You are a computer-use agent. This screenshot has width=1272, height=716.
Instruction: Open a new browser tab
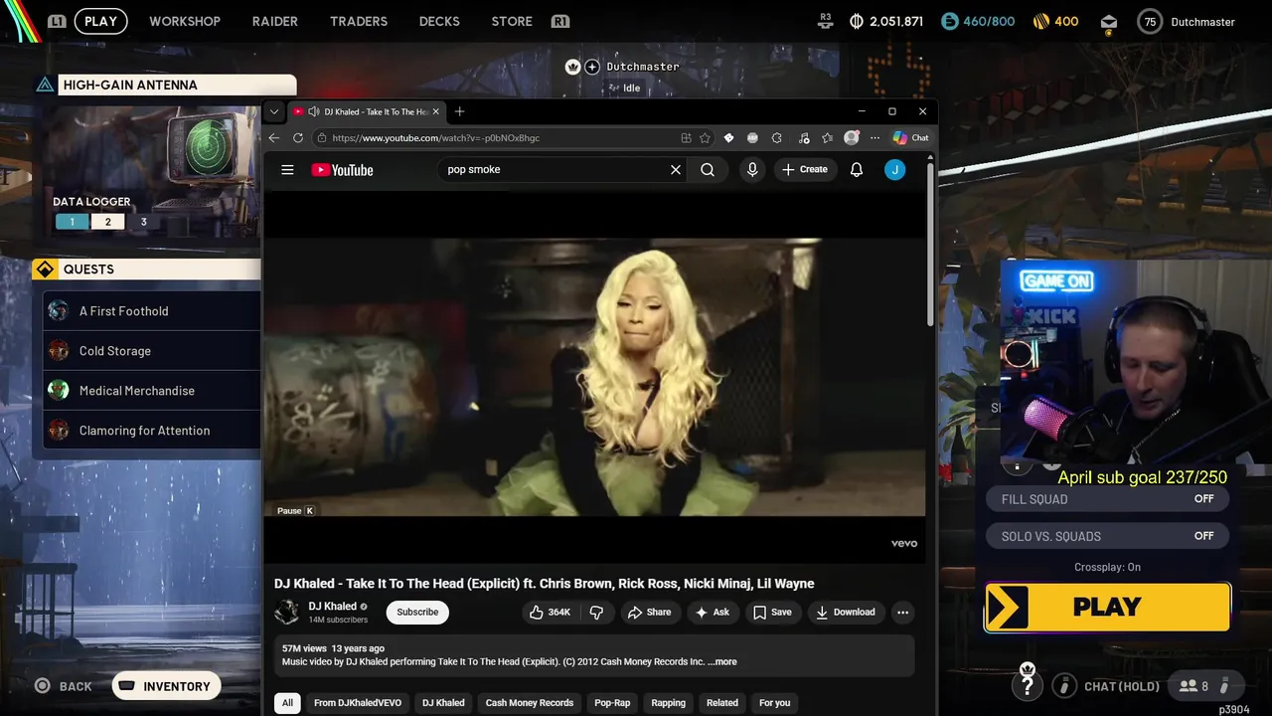point(459,111)
